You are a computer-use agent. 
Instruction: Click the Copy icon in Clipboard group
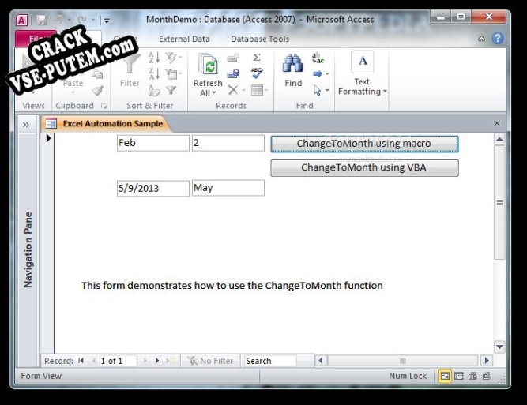[98, 73]
